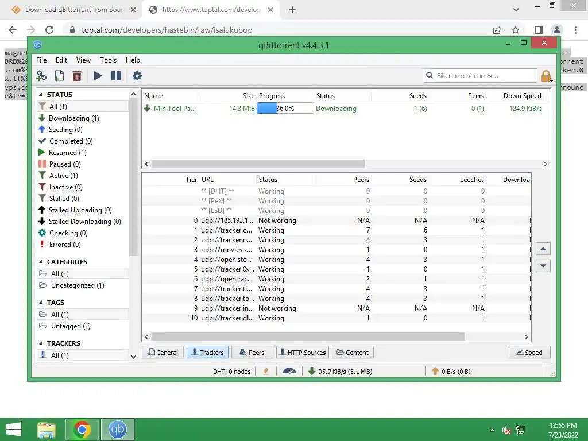The image size is (588, 441).
Task: Click the red Remove torrent trash icon
Action: [77, 76]
